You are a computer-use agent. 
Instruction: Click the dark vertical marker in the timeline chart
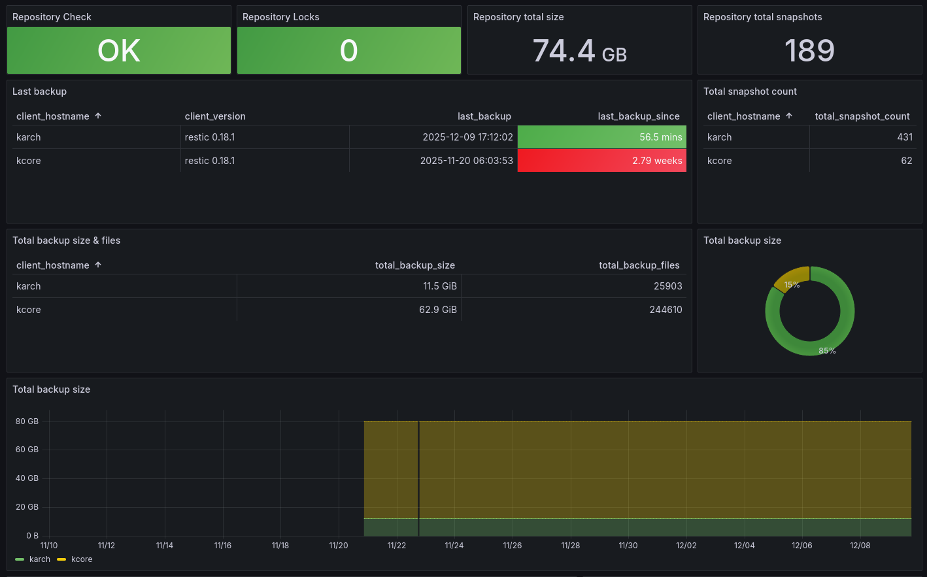pyautogui.click(x=418, y=477)
